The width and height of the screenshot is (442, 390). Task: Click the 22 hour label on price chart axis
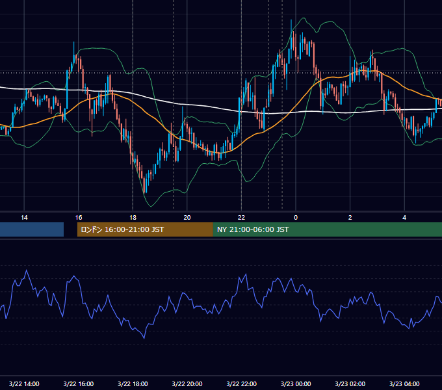point(241,218)
